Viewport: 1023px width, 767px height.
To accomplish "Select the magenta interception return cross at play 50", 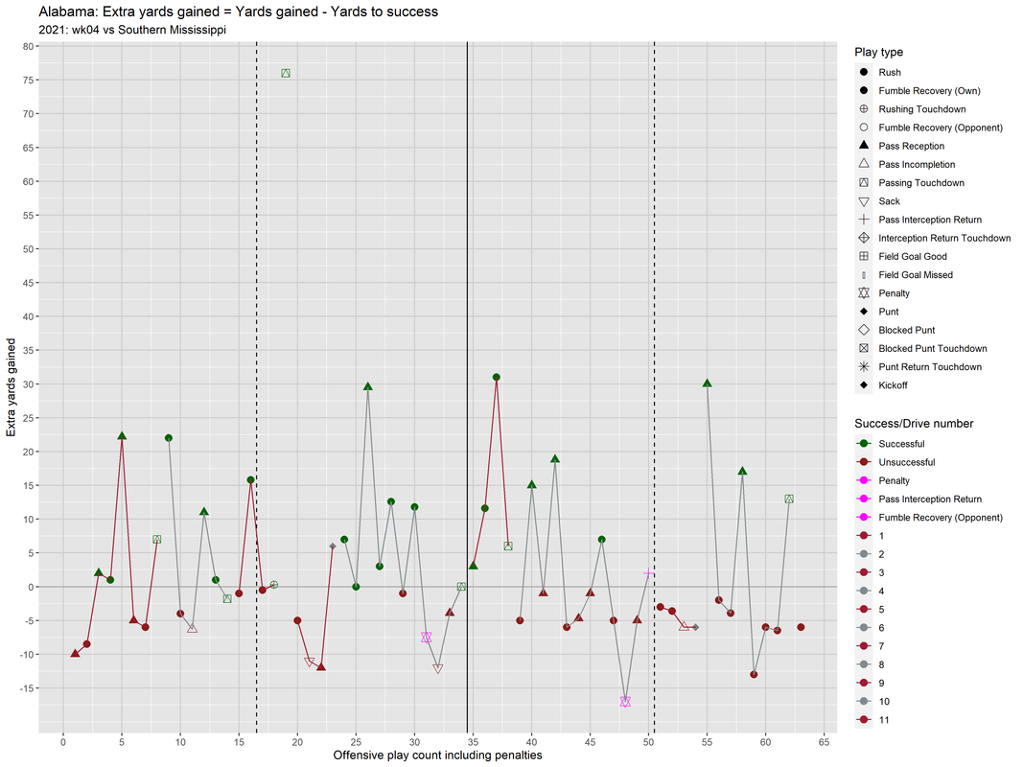I will click(x=648, y=573).
